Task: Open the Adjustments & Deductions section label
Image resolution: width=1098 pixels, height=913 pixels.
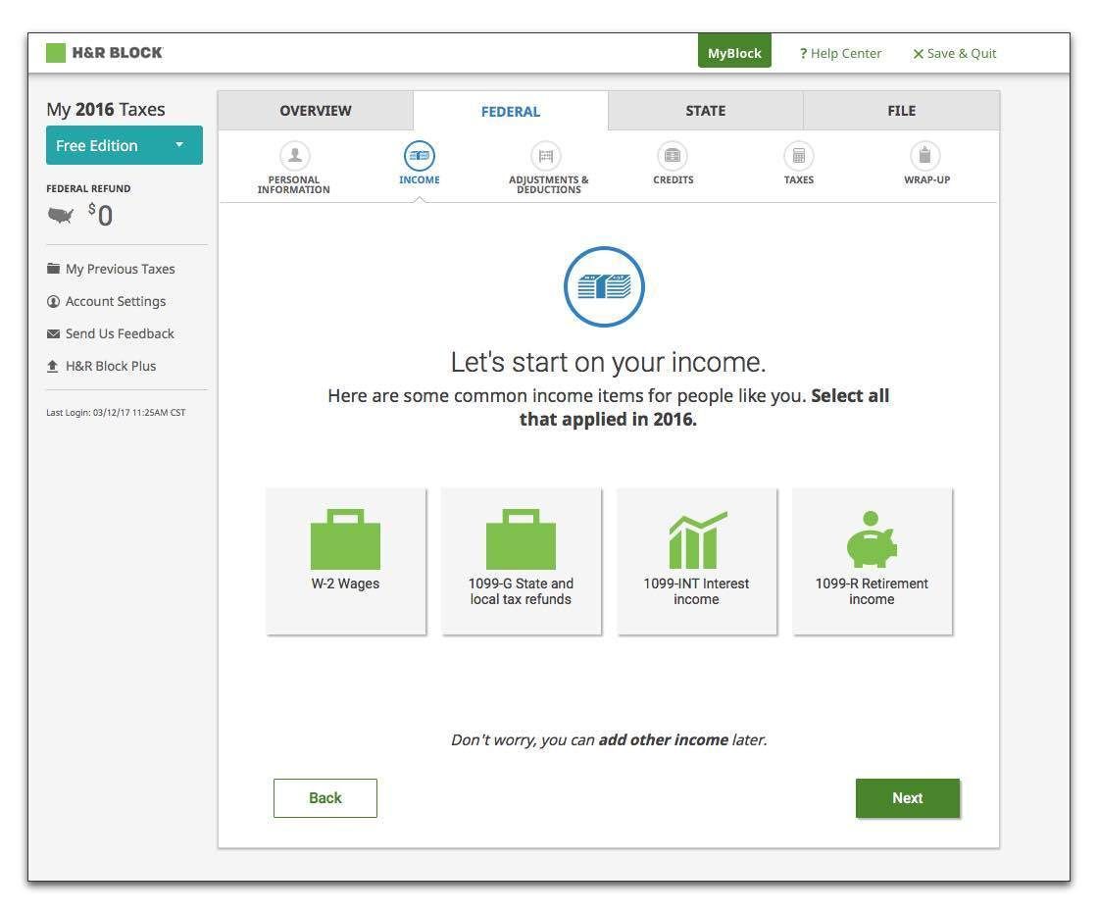Action: [x=548, y=185]
